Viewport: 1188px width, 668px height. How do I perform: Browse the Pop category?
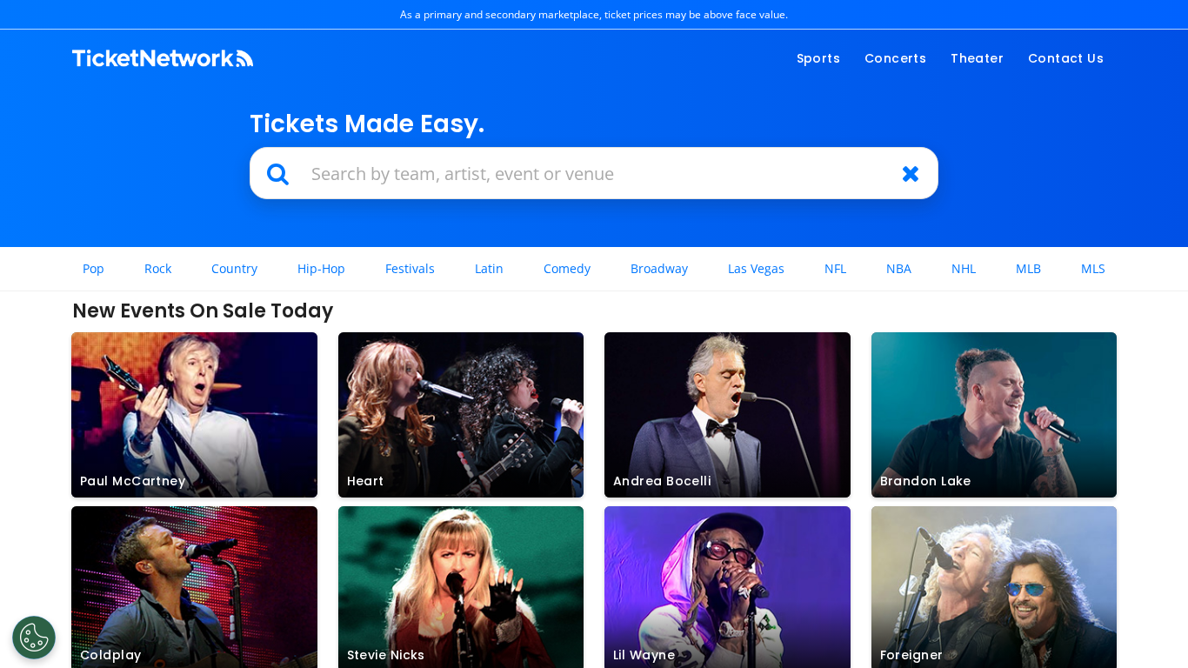click(93, 269)
